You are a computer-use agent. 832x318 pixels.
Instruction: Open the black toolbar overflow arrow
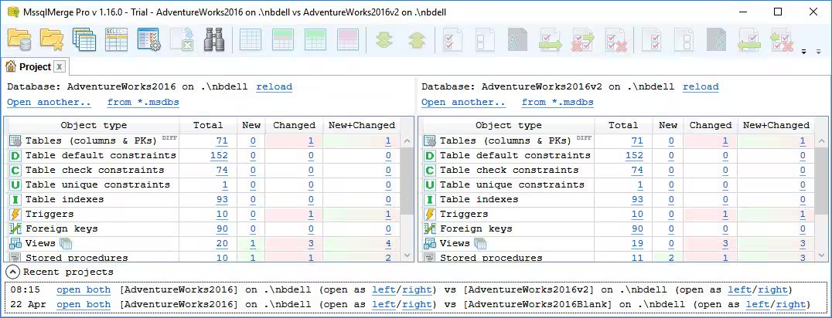click(804, 52)
